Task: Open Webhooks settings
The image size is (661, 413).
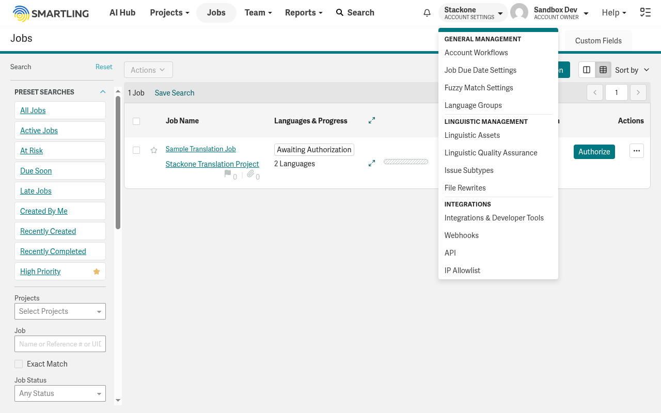Action: tap(461, 235)
